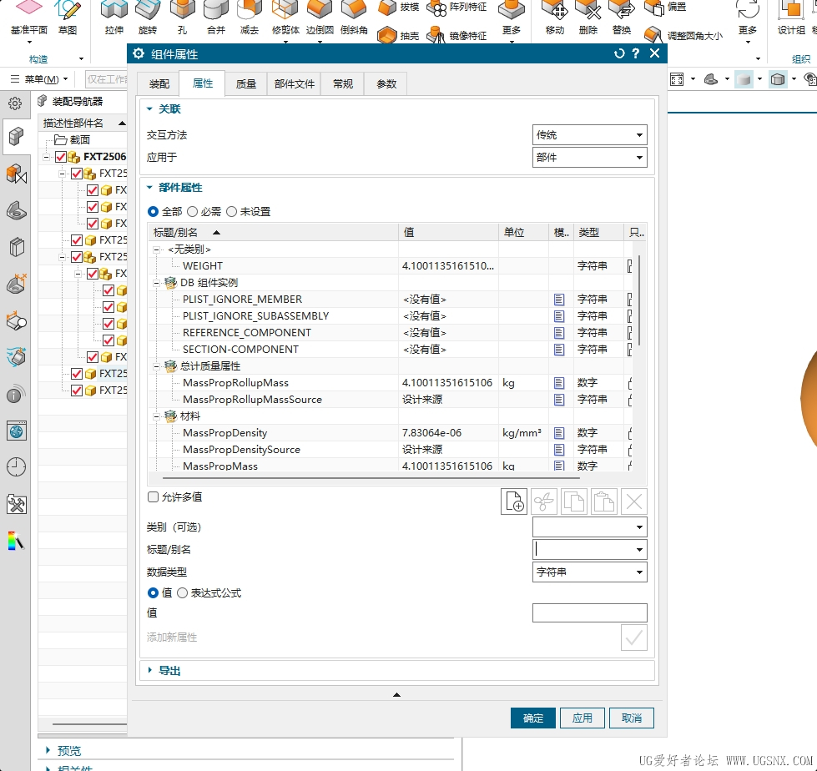Switch to the 装配 tab

[x=159, y=84]
